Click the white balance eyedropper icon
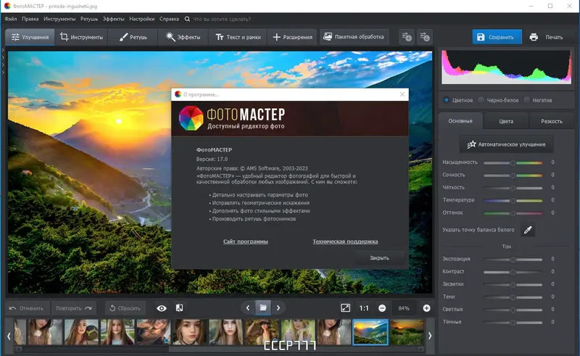 pyautogui.click(x=528, y=230)
